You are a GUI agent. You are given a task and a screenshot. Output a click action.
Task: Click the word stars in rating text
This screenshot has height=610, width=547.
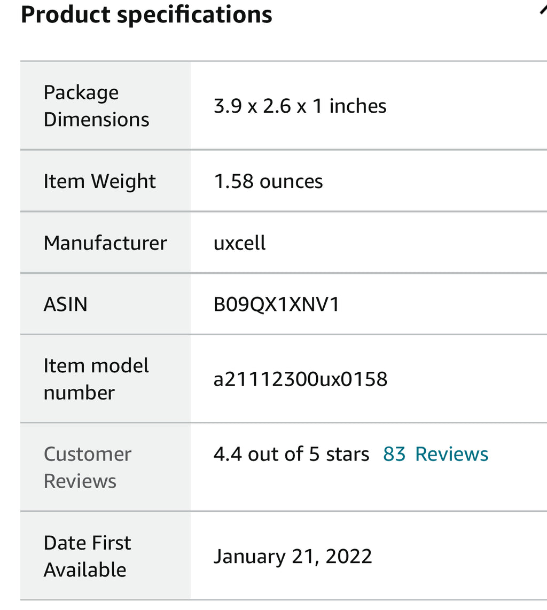click(x=347, y=454)
